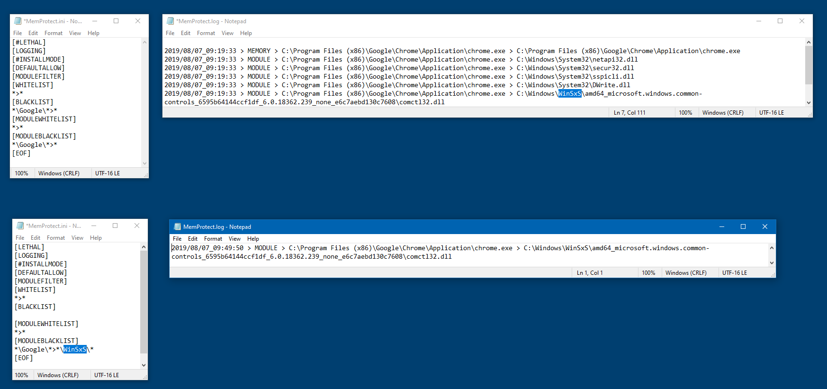Open View menu in the [LETHAL] ini window
The width and height of the screenshot is (827, 389).
[77, 238]
